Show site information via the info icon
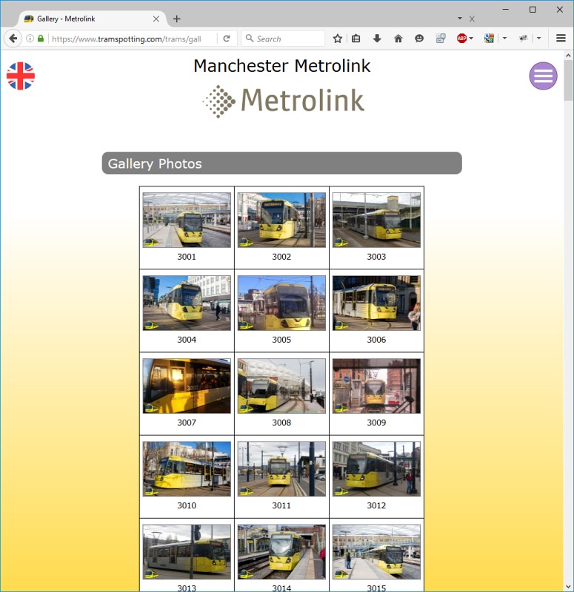 point(30,38)
